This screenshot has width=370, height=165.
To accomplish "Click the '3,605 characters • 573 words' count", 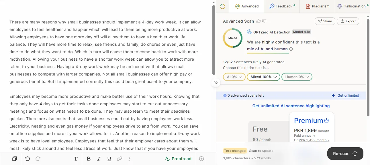I will tap(247, 158).
